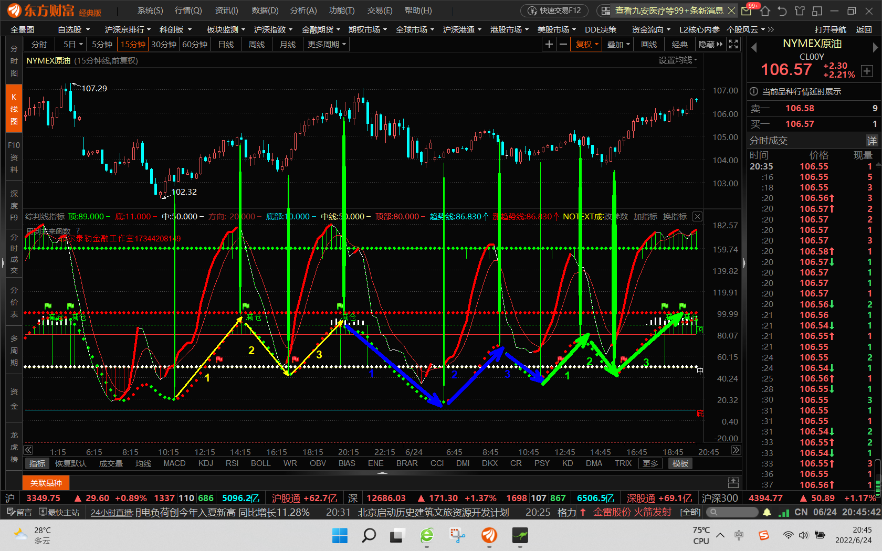This screenshot has width=882, height=551.
Task: Switch to 30分钟 period
Action: pyautogui.click(x=164, y=45)
